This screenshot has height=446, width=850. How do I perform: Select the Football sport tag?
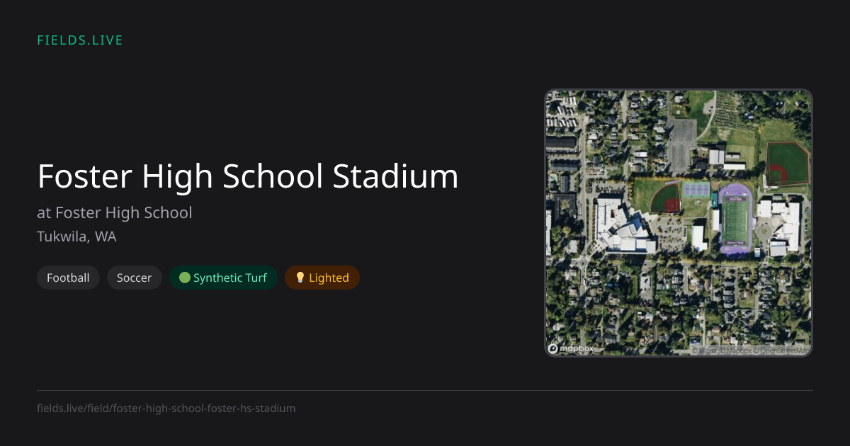coord(68,278)
